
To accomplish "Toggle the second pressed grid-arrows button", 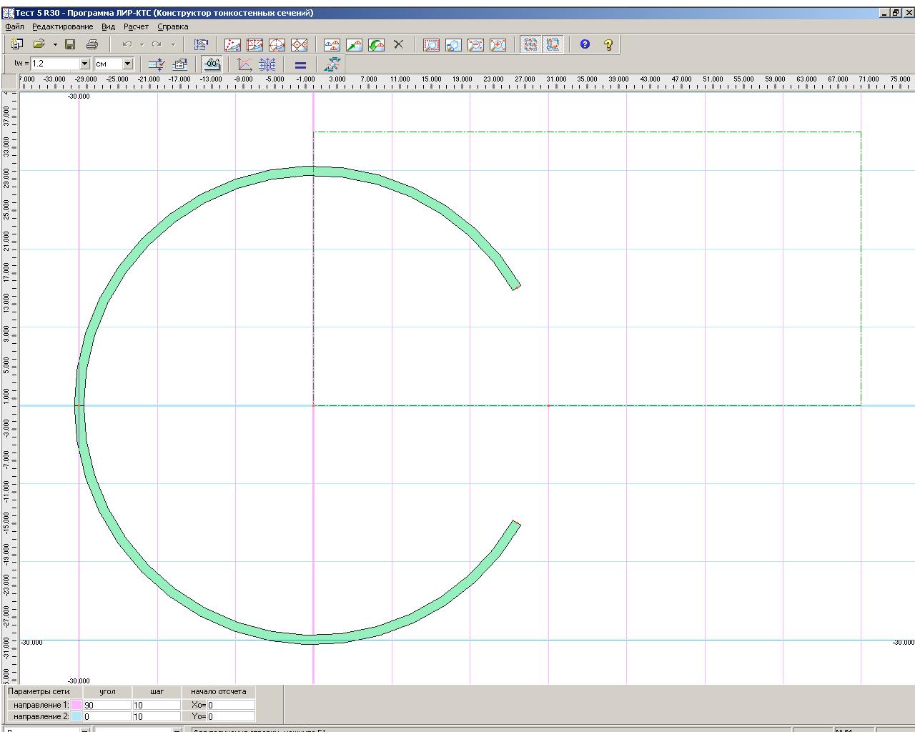I will click(553, 44).
